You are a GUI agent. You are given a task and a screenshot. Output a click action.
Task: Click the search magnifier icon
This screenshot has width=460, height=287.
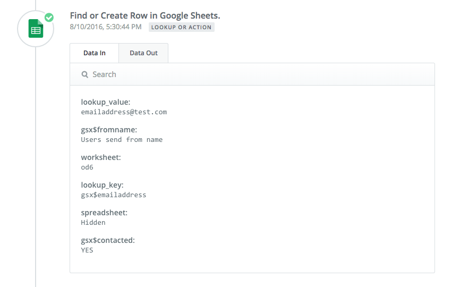pyautogui.click(x=85, y=74)
